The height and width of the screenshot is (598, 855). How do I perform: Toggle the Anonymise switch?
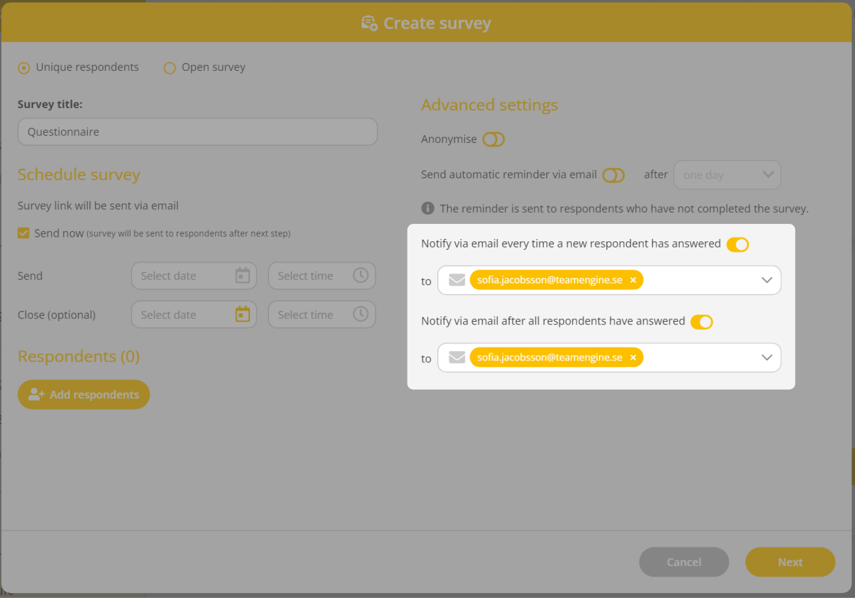[x=494, y=139]
